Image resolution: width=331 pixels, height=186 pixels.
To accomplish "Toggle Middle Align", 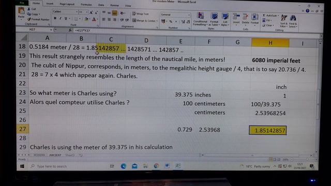I will click(x=109, y=13).
